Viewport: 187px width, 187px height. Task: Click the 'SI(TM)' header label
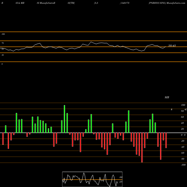(x=71, y=3)
